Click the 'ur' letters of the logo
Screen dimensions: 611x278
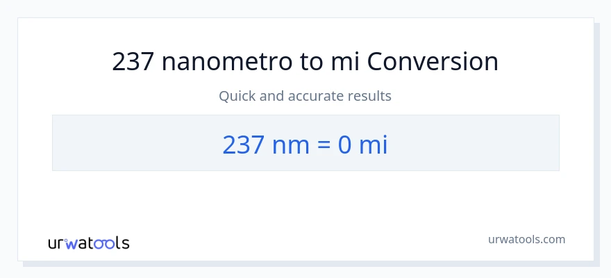pyautogui.click(x=56, y=244)
